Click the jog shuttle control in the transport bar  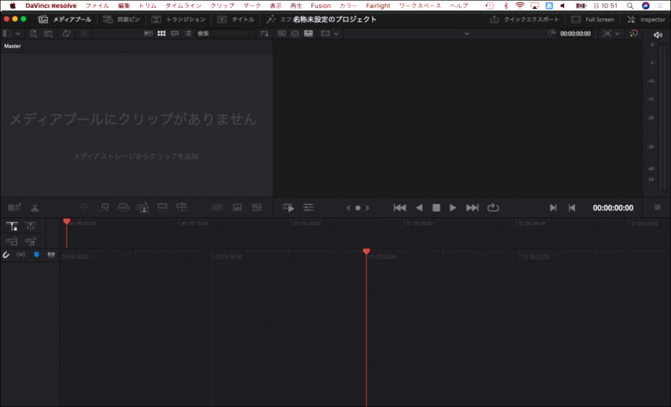click(358, 208)
